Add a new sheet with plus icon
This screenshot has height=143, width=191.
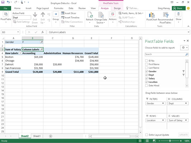coord(51,136)
